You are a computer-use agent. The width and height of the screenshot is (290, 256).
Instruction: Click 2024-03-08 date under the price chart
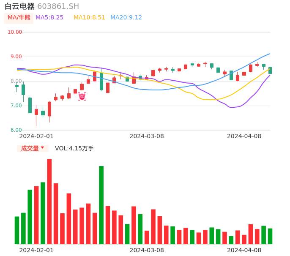click(x=147, y=136)
